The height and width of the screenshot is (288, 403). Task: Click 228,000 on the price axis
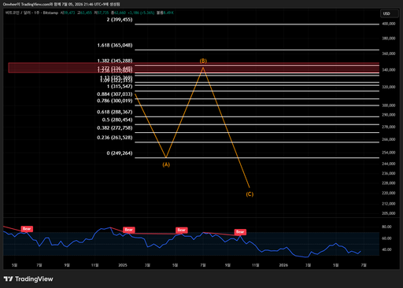click(x=389, y=183)
